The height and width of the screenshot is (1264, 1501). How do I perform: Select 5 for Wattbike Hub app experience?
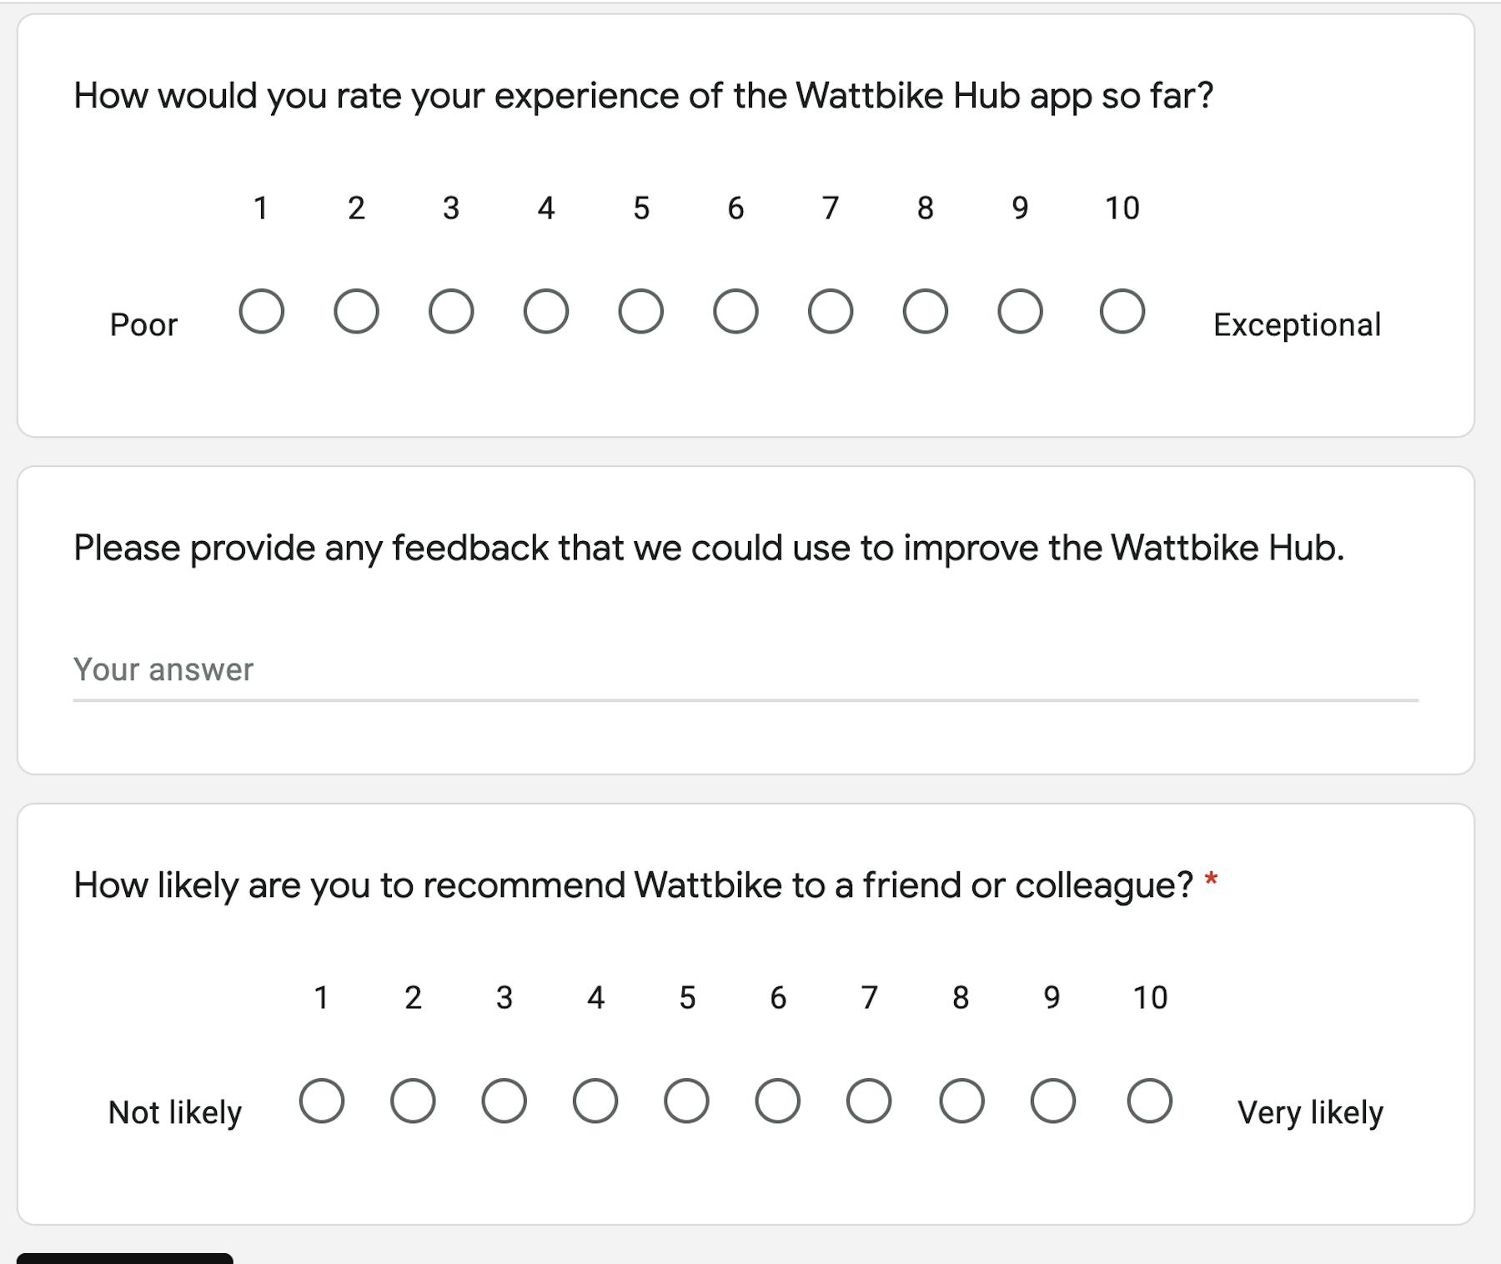click(x=641, y=312)
